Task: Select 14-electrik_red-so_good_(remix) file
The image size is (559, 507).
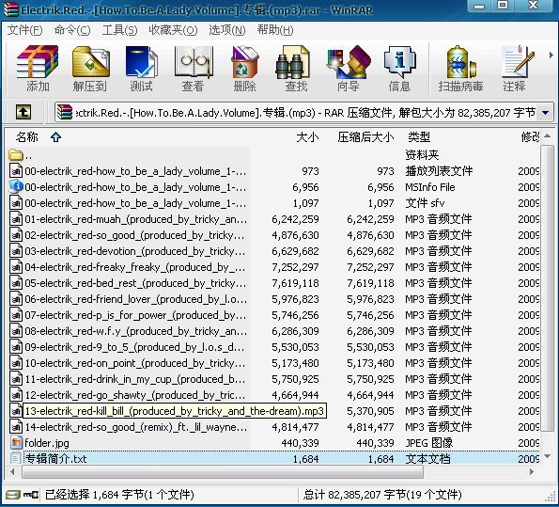Action: pyautogui.click(x=135, y=427)
